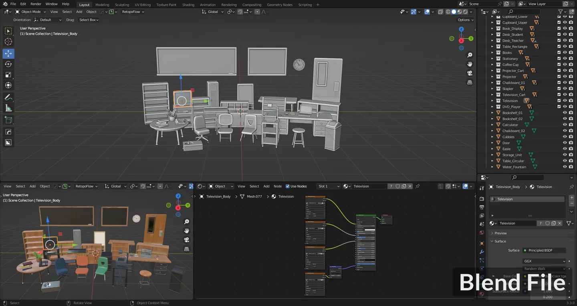
Task: Toggle the top viewport snapping magnet icon
Action: (x=240, y=12)
